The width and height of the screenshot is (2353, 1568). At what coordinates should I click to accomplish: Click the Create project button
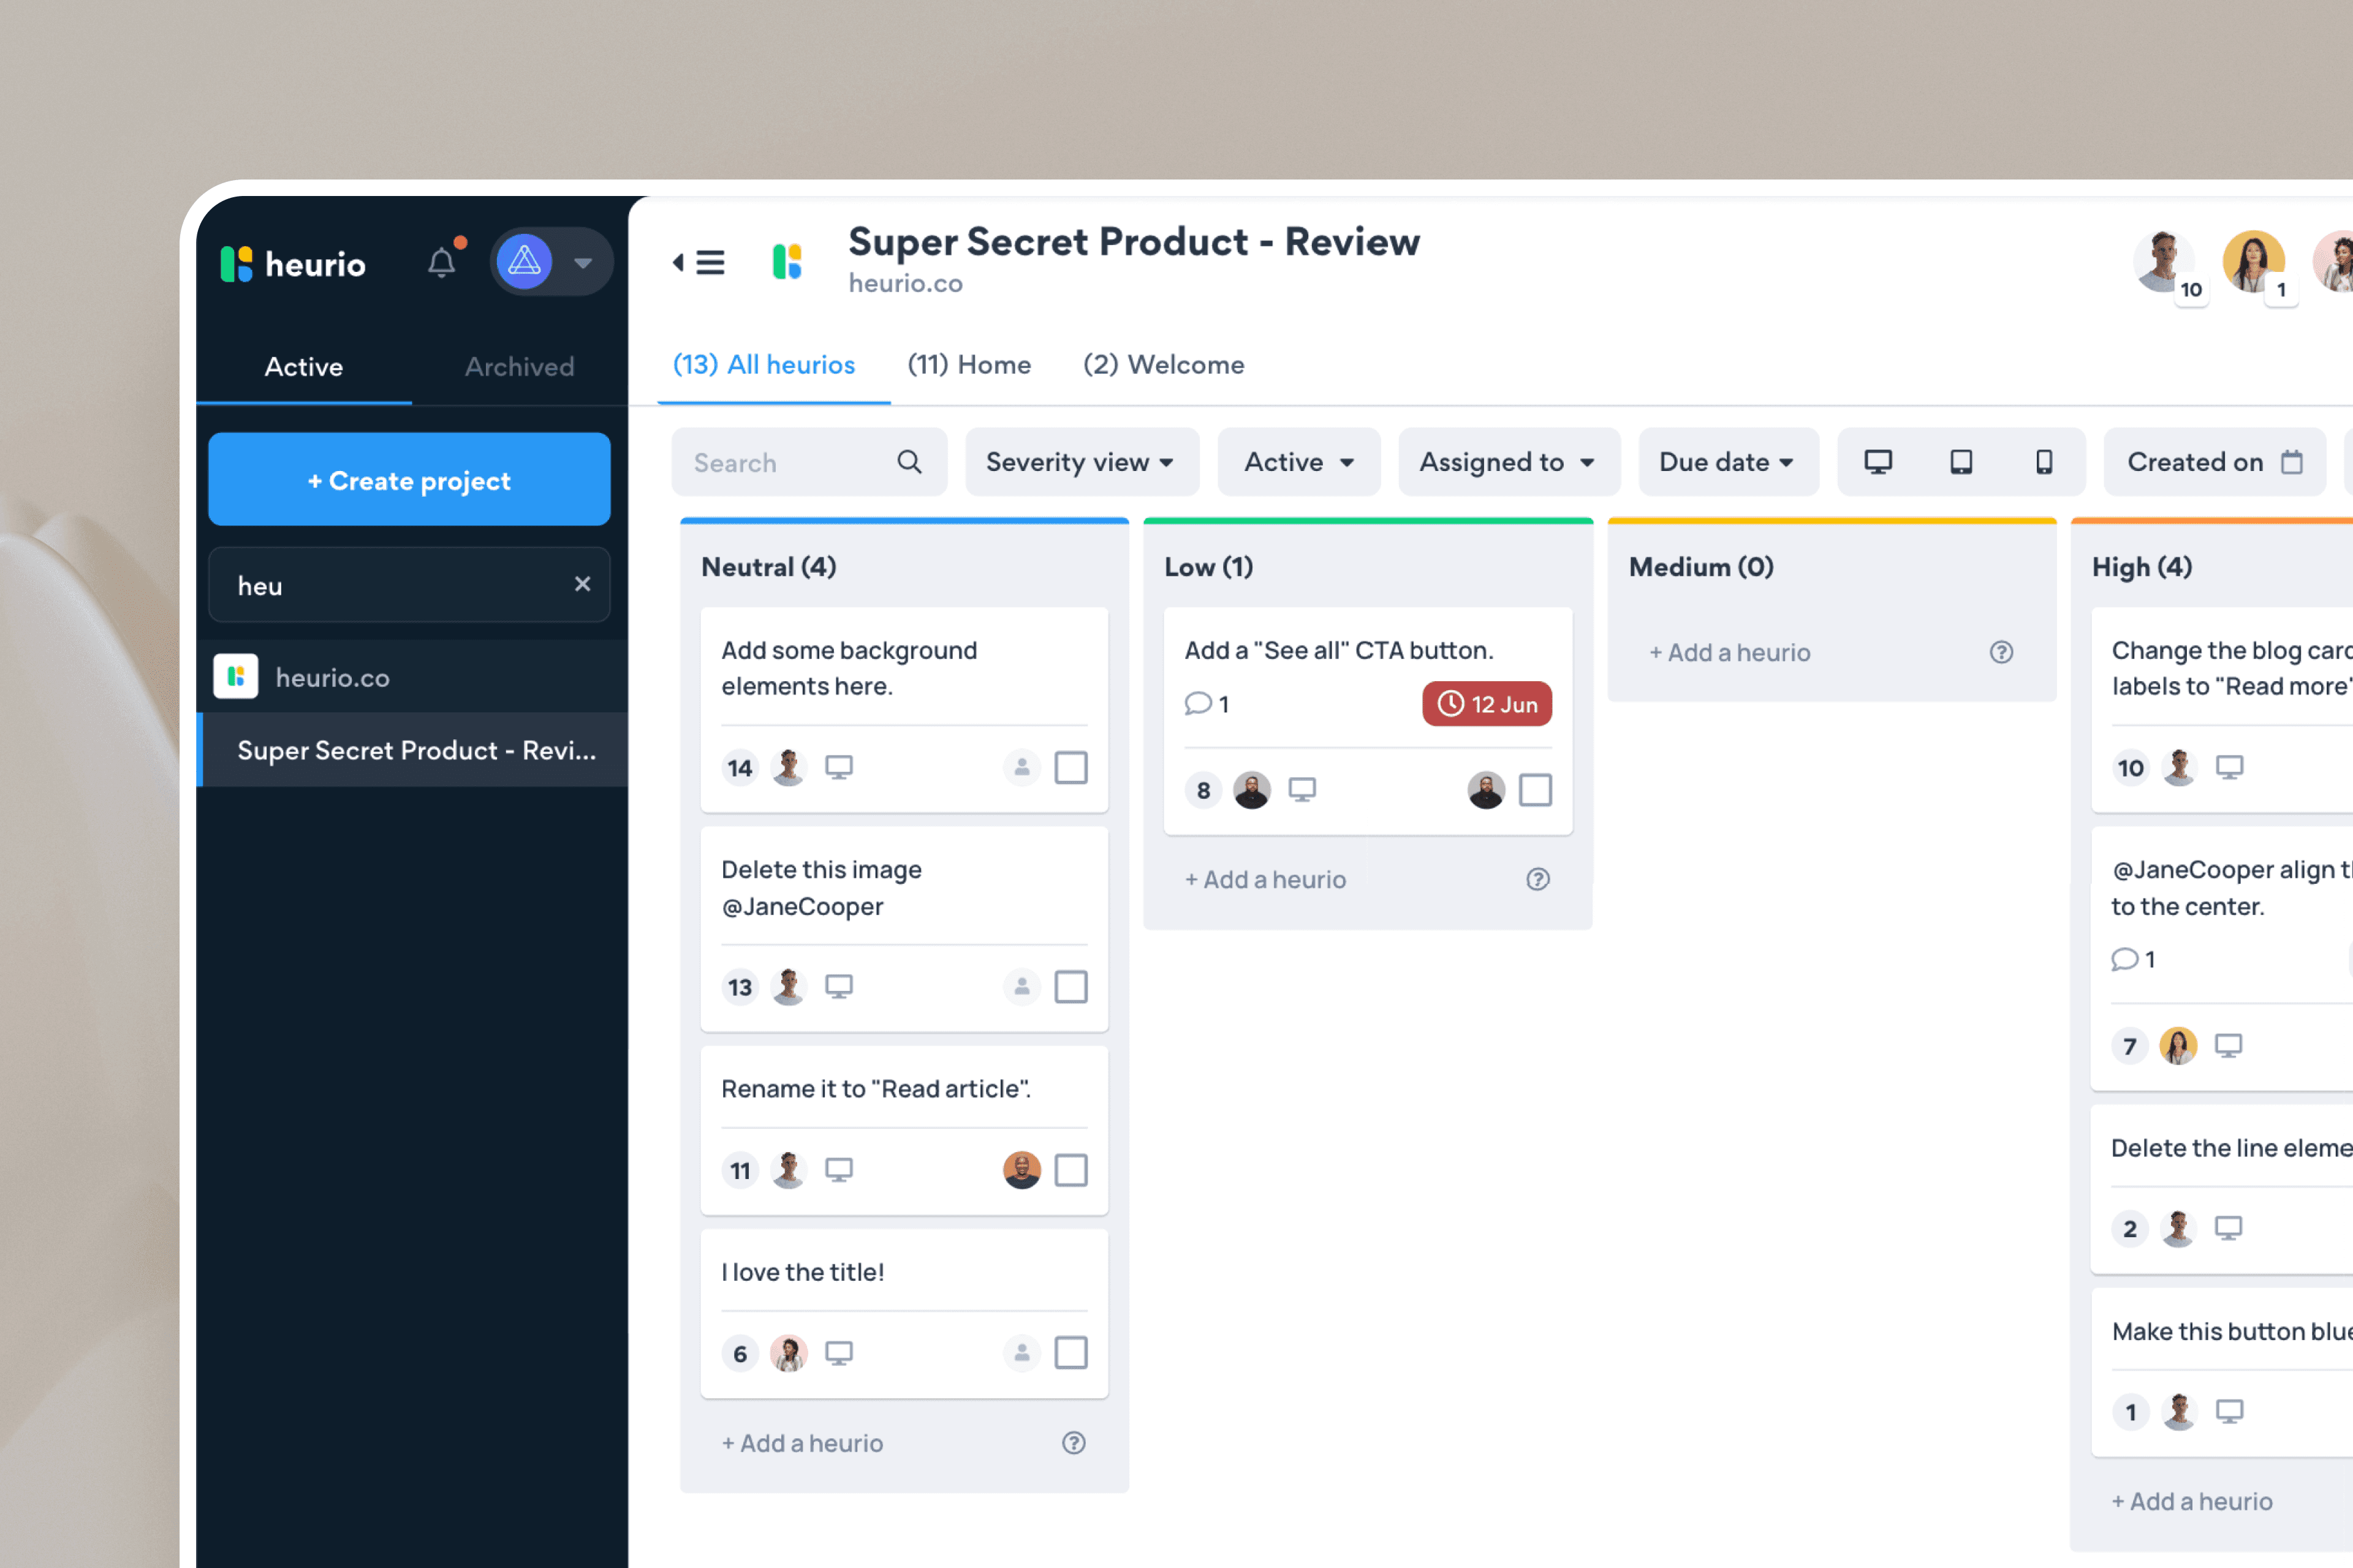point(409,480)
